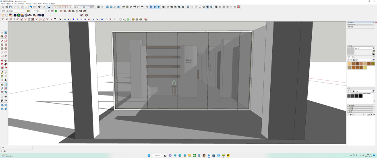Viewport: 377px width, 158px height.
Task: Open the 목재 material library dropdown
Action: 364,60
